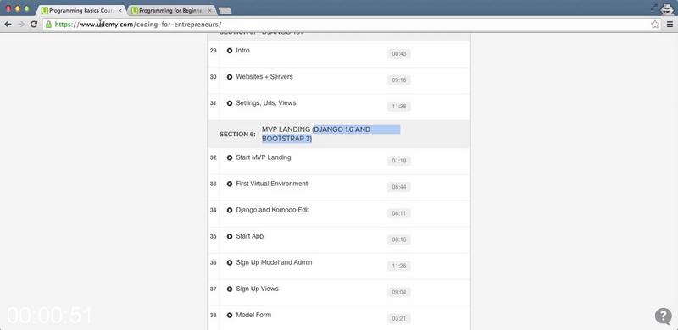The width and height of the screenshot is (678, 330).
Task: Click play icon for Websites + Servers
Action: pyautogui.click(x=230, y=77)
